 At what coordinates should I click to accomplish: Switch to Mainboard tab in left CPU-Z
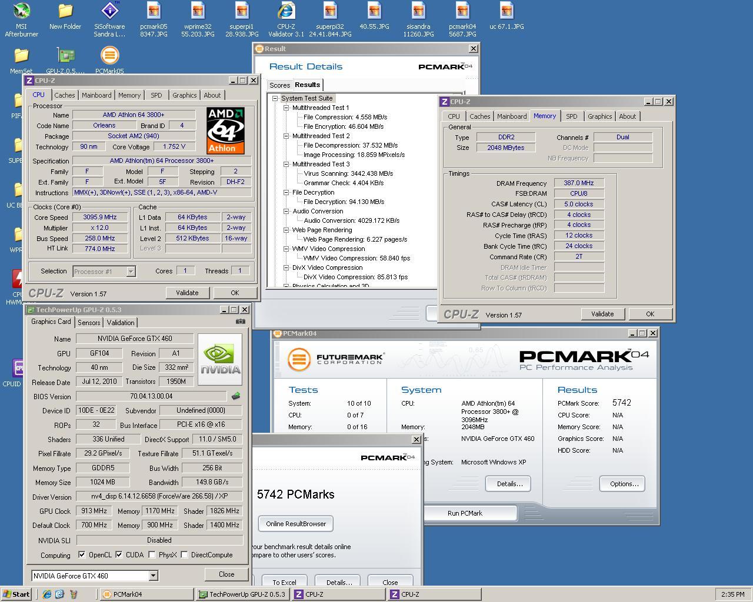coord(96,95)
